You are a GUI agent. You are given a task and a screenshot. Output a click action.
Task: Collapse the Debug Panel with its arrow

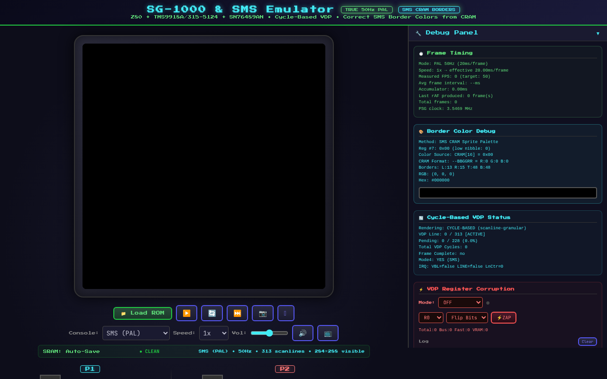point(598,33)
